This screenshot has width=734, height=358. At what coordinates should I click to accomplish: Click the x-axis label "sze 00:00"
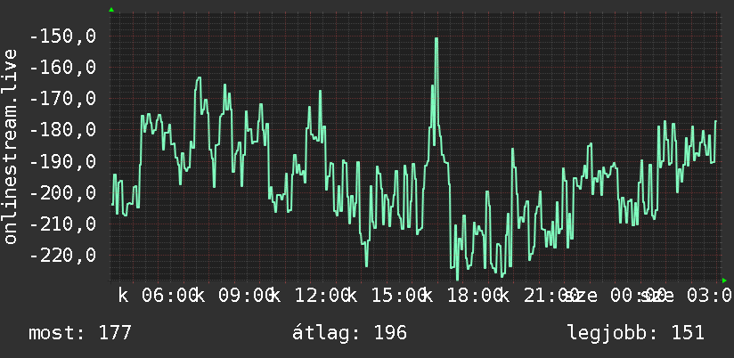[614, 296]
